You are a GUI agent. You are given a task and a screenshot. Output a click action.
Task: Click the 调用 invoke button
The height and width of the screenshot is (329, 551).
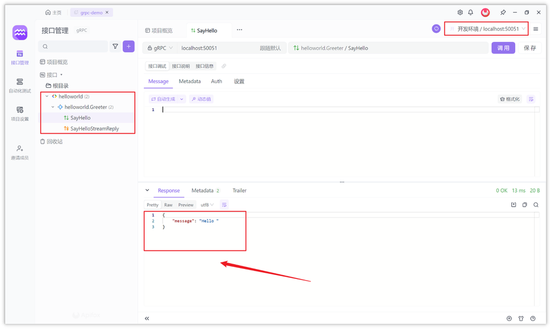point(503,48)
